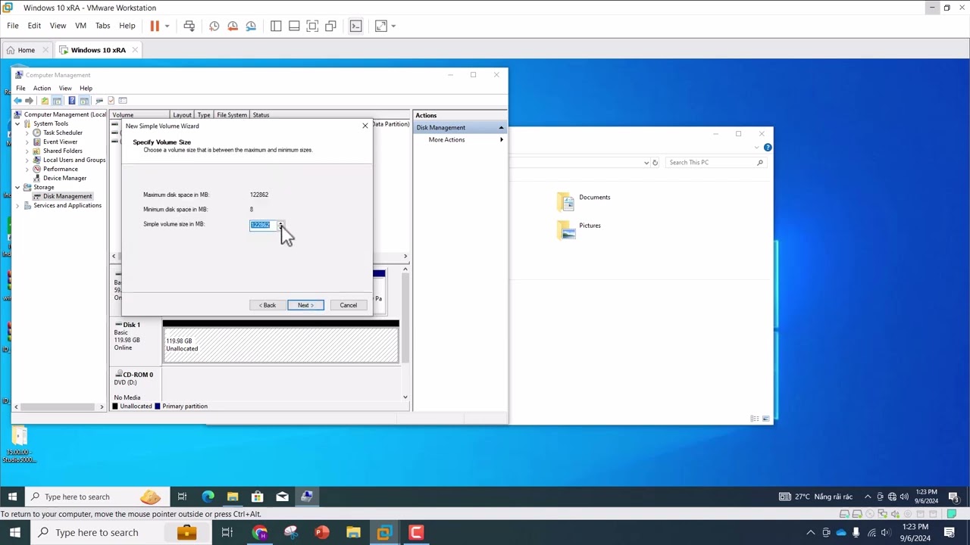
Task: Open the VMware Edit menu
Action: (x=34, y=26)
